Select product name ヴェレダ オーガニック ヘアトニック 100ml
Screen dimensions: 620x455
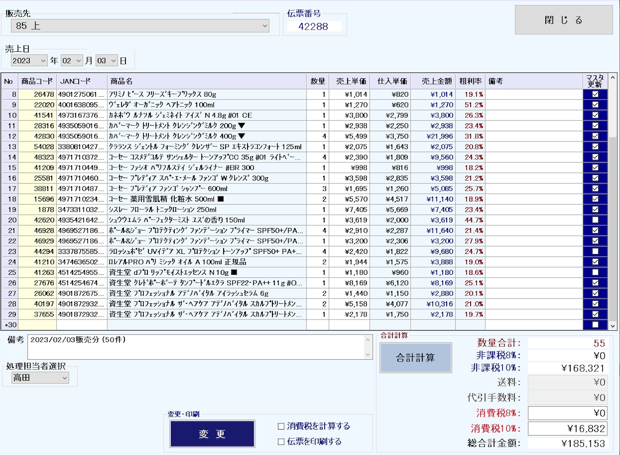[x=207, y=105]
